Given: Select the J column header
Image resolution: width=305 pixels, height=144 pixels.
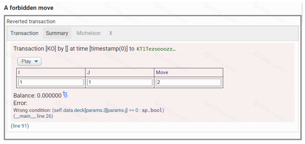Looking at the screenshot, I should (120, 73).
